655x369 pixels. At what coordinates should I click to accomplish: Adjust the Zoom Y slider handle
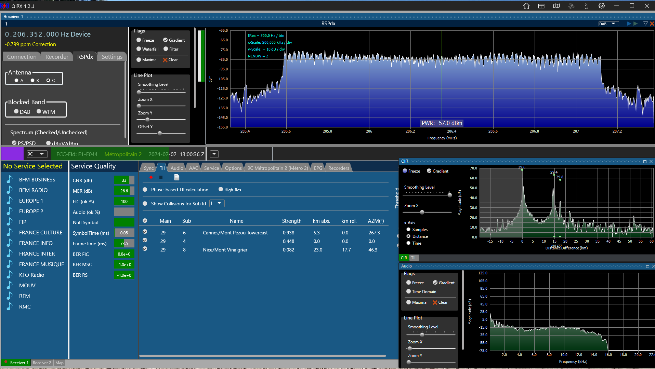147,120
